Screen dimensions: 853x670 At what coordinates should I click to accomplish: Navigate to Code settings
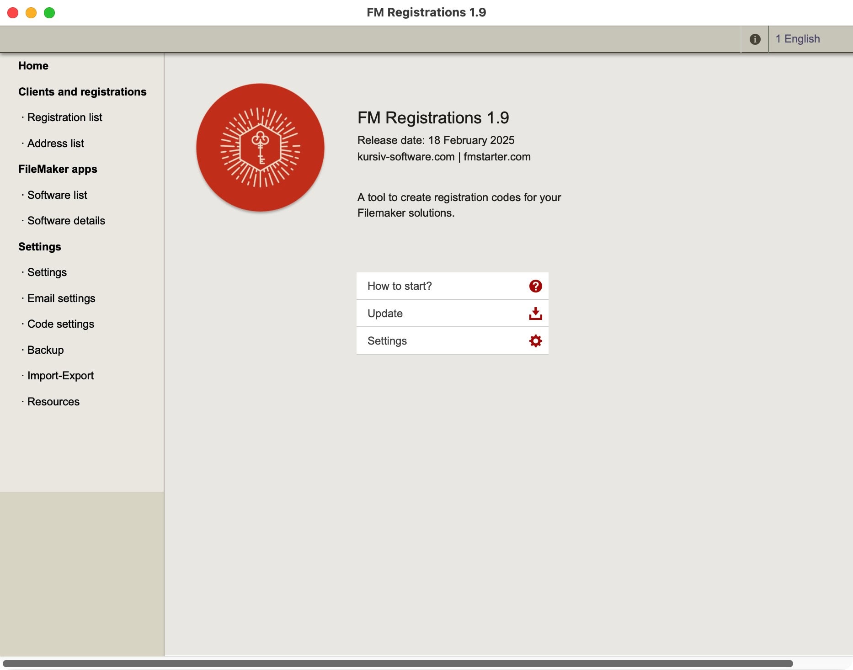coord(61,324)
